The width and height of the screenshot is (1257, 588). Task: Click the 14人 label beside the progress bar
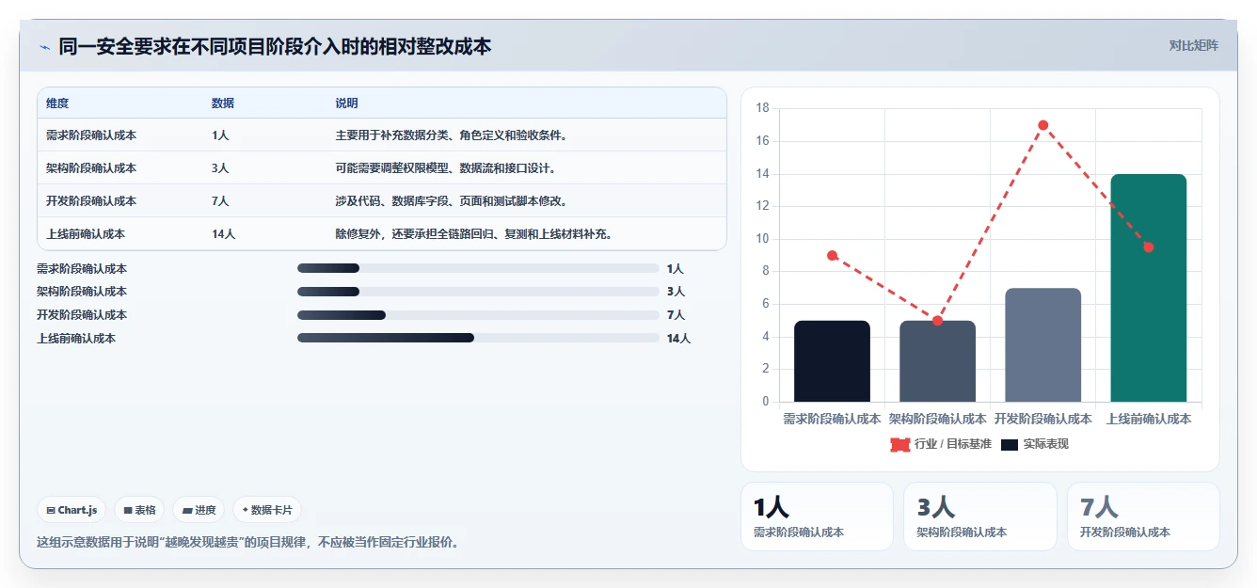[x=678, y=339]
